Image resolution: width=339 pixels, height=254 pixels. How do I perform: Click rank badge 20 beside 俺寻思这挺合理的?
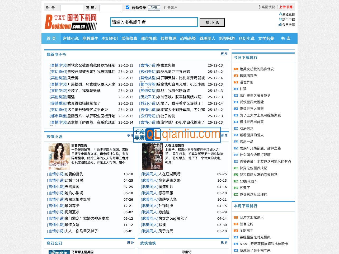click(x=236, y=194)
